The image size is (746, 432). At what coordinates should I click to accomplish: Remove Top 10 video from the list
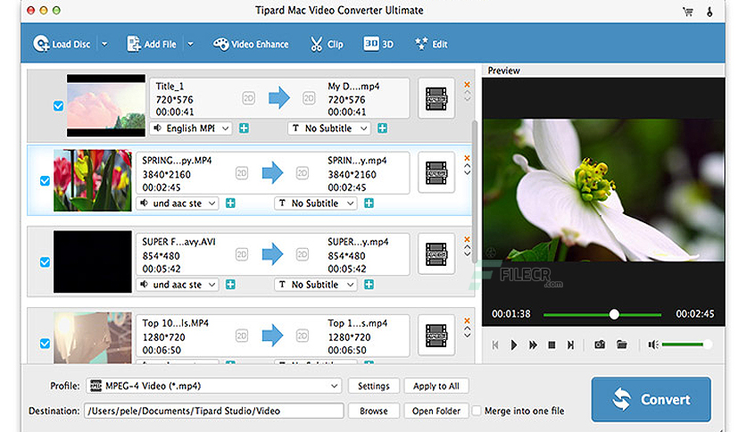468,320
